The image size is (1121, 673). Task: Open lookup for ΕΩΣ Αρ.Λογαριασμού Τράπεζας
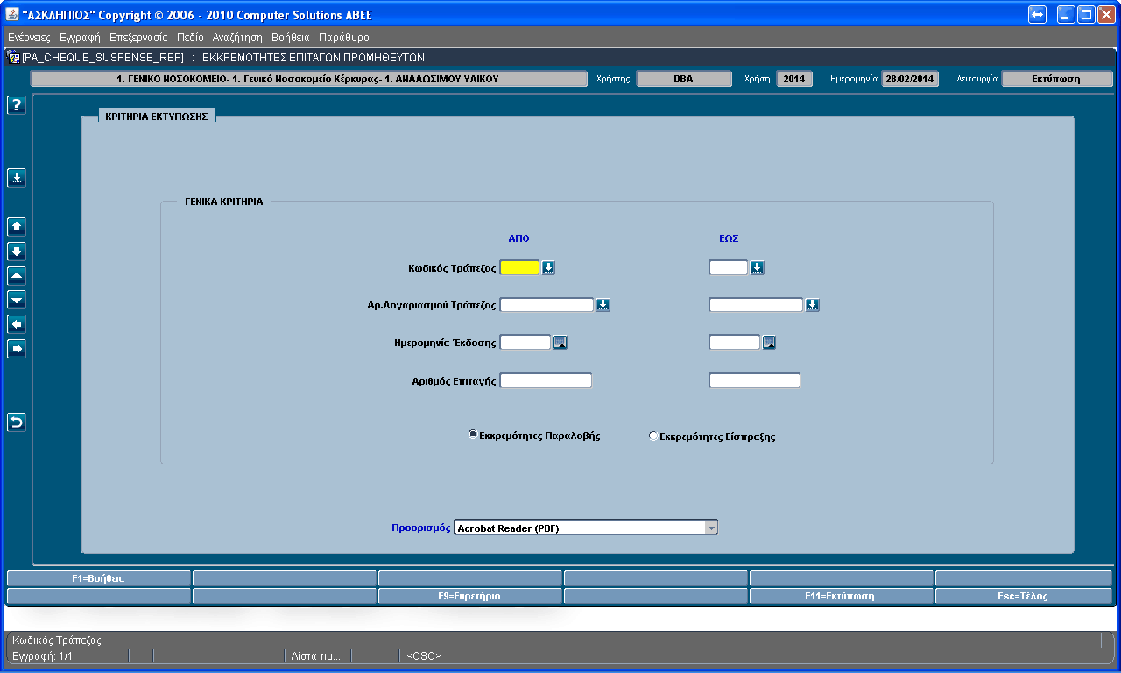pos(813,305)
